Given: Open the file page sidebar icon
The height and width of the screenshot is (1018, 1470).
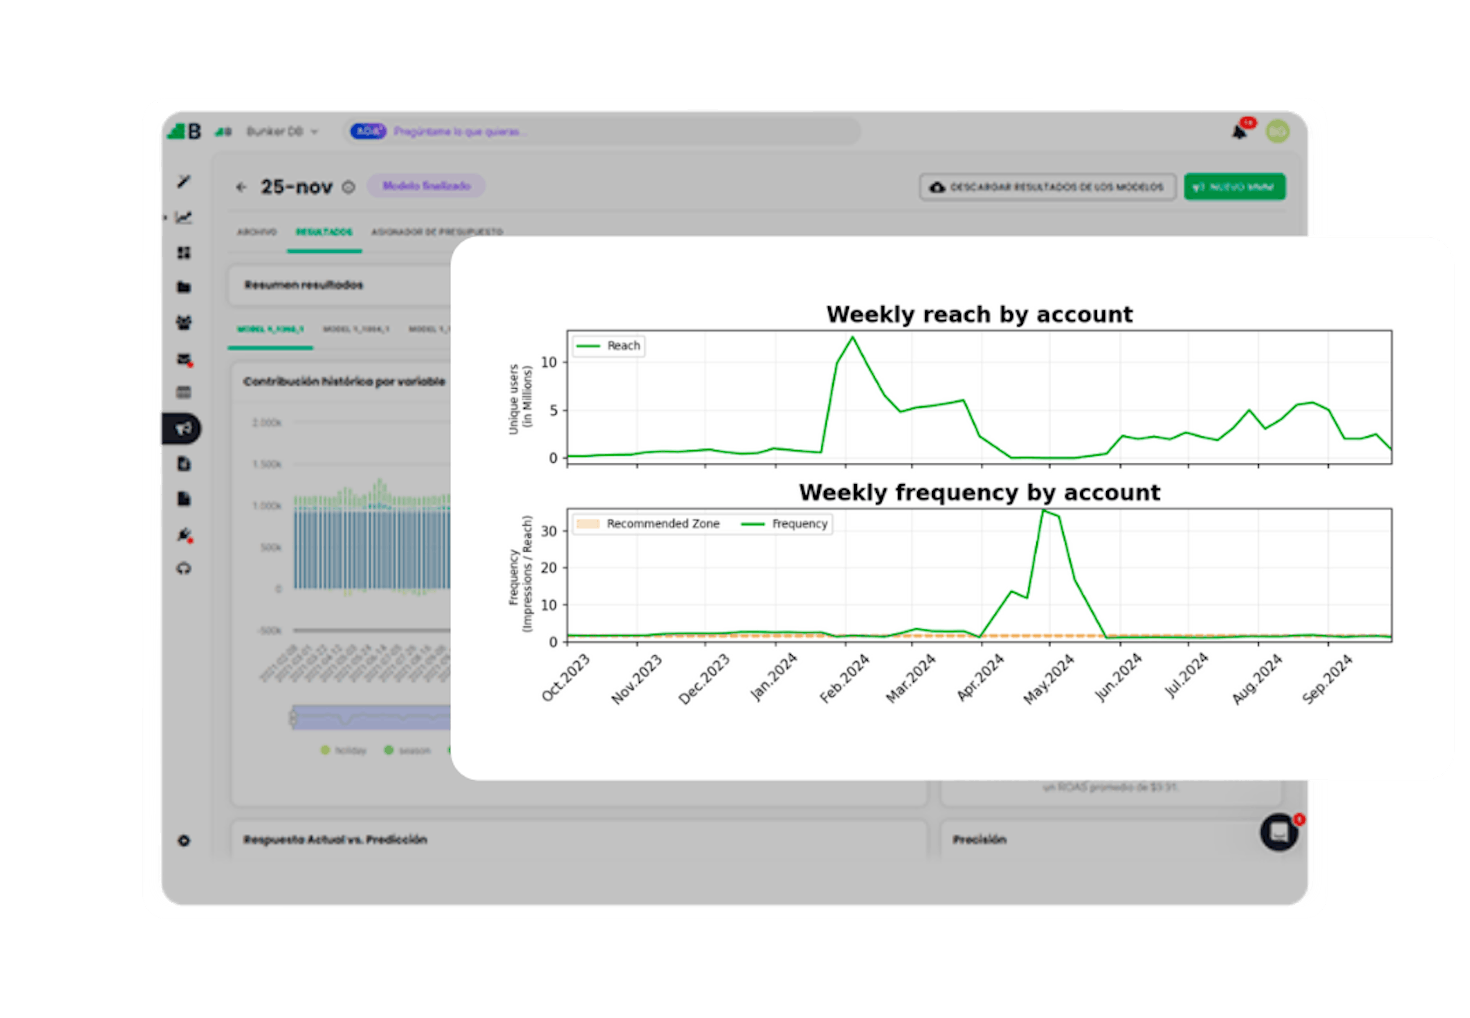Looking at the screenshot, I should point(184,499).
